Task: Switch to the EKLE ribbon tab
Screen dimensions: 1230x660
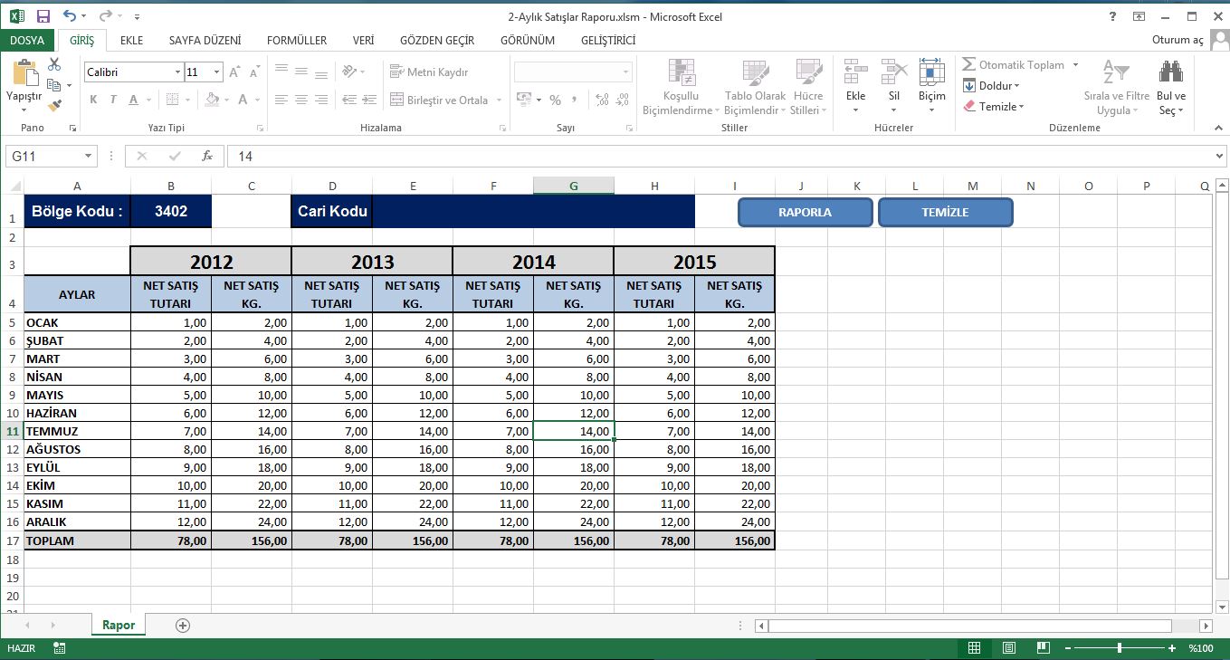Action: 132,40
